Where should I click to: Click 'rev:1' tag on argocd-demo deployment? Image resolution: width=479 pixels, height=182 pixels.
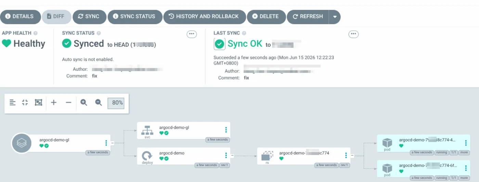(224, 165)
